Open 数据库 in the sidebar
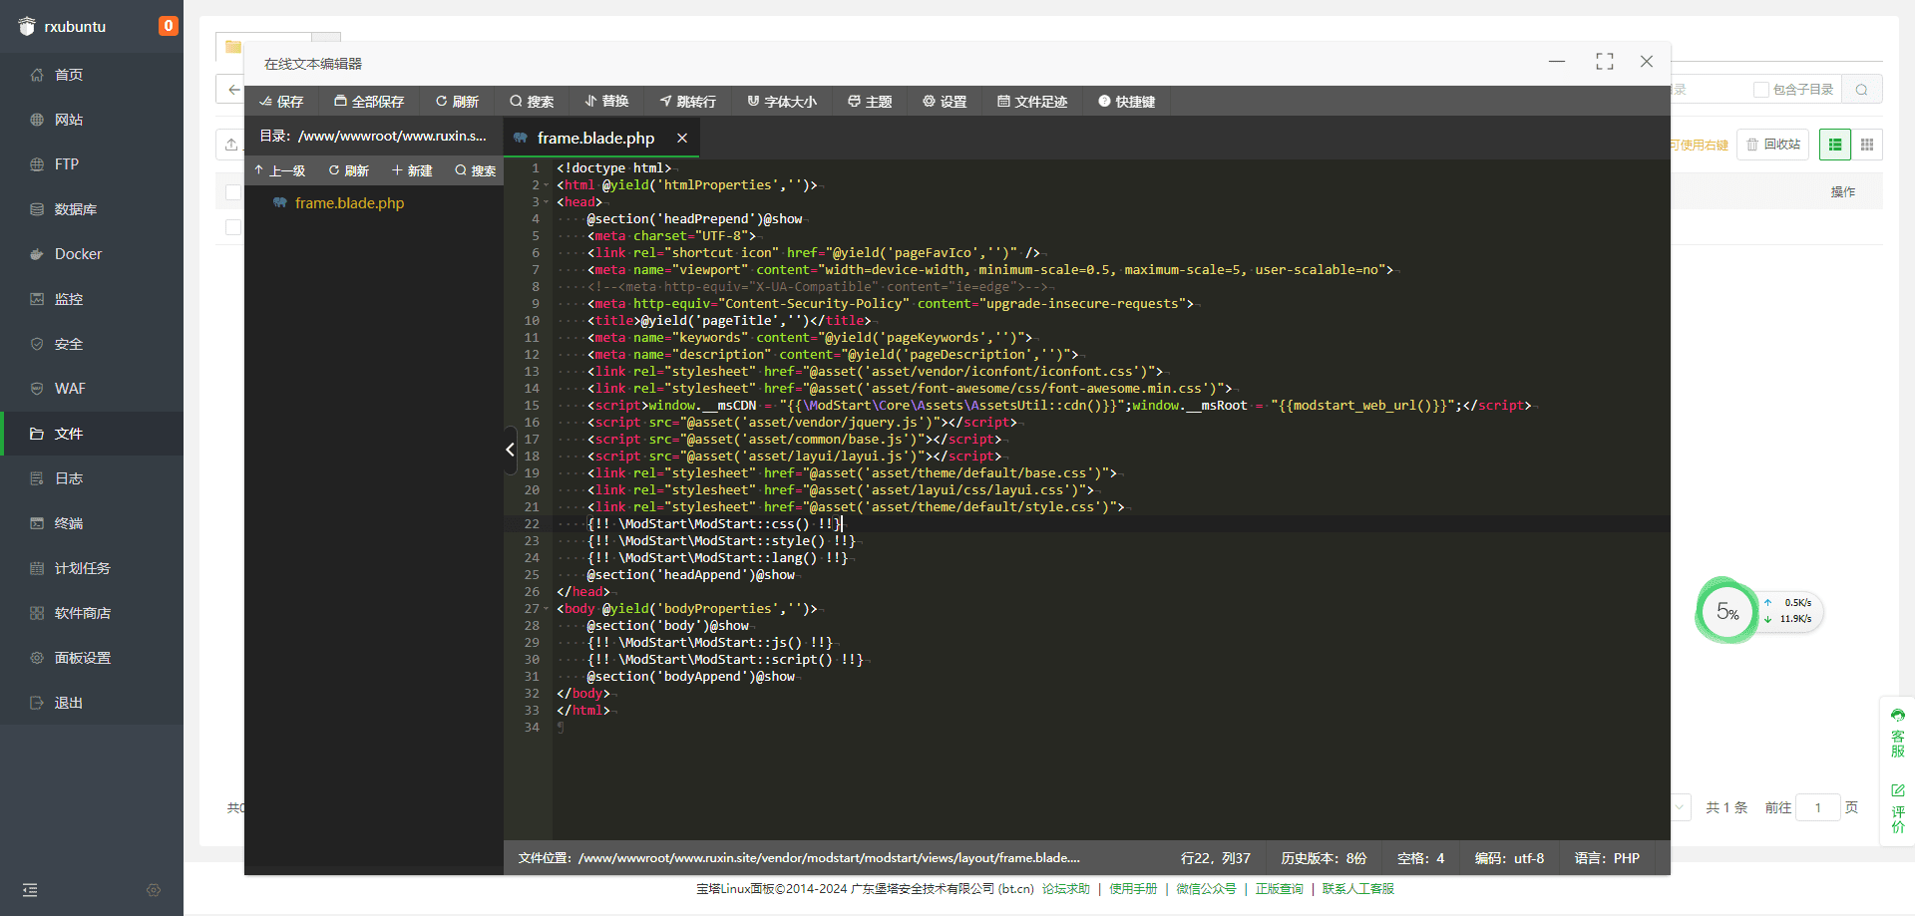This screenshot has height=916, width=1915. [x=76, y=209]
